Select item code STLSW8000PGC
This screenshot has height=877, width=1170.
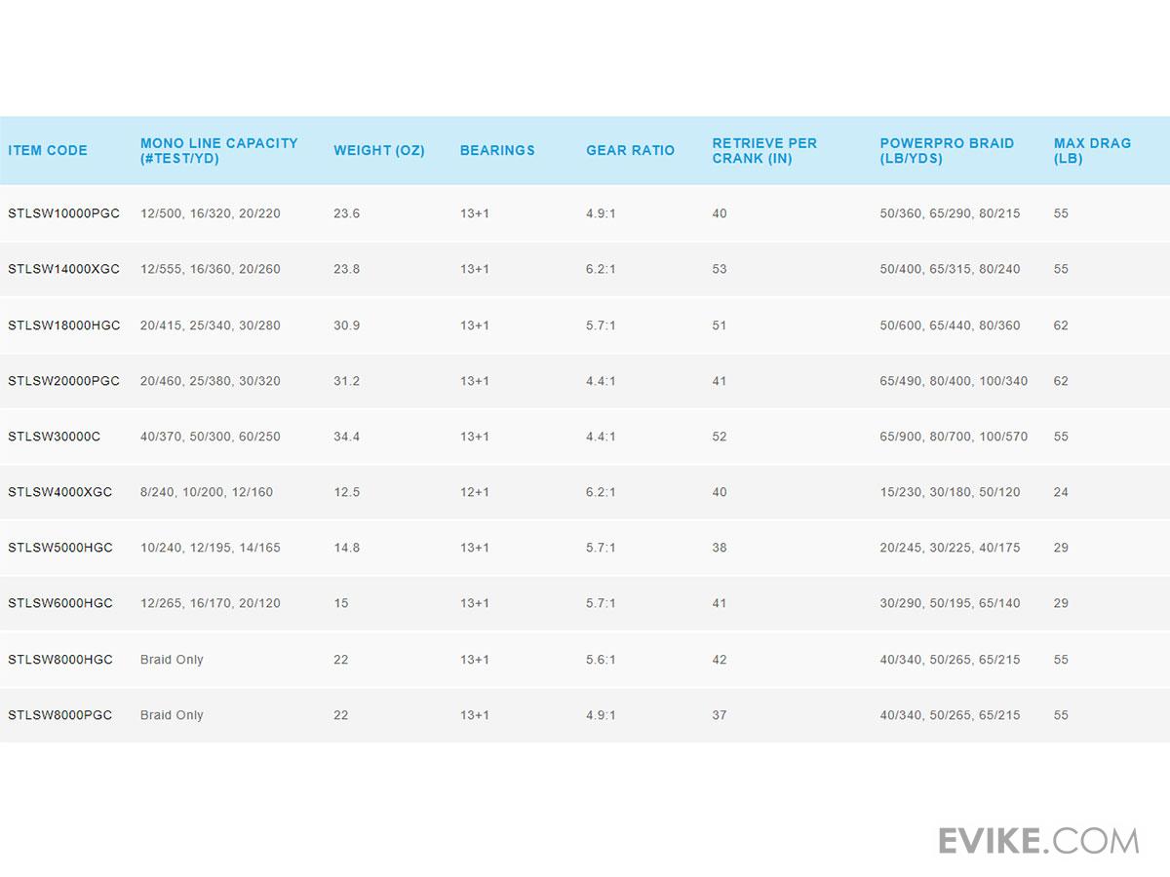pos(60,715)
